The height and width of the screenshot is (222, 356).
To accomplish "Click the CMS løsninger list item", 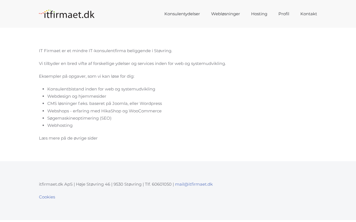I will pyautogui.click(x=104, y=104).
